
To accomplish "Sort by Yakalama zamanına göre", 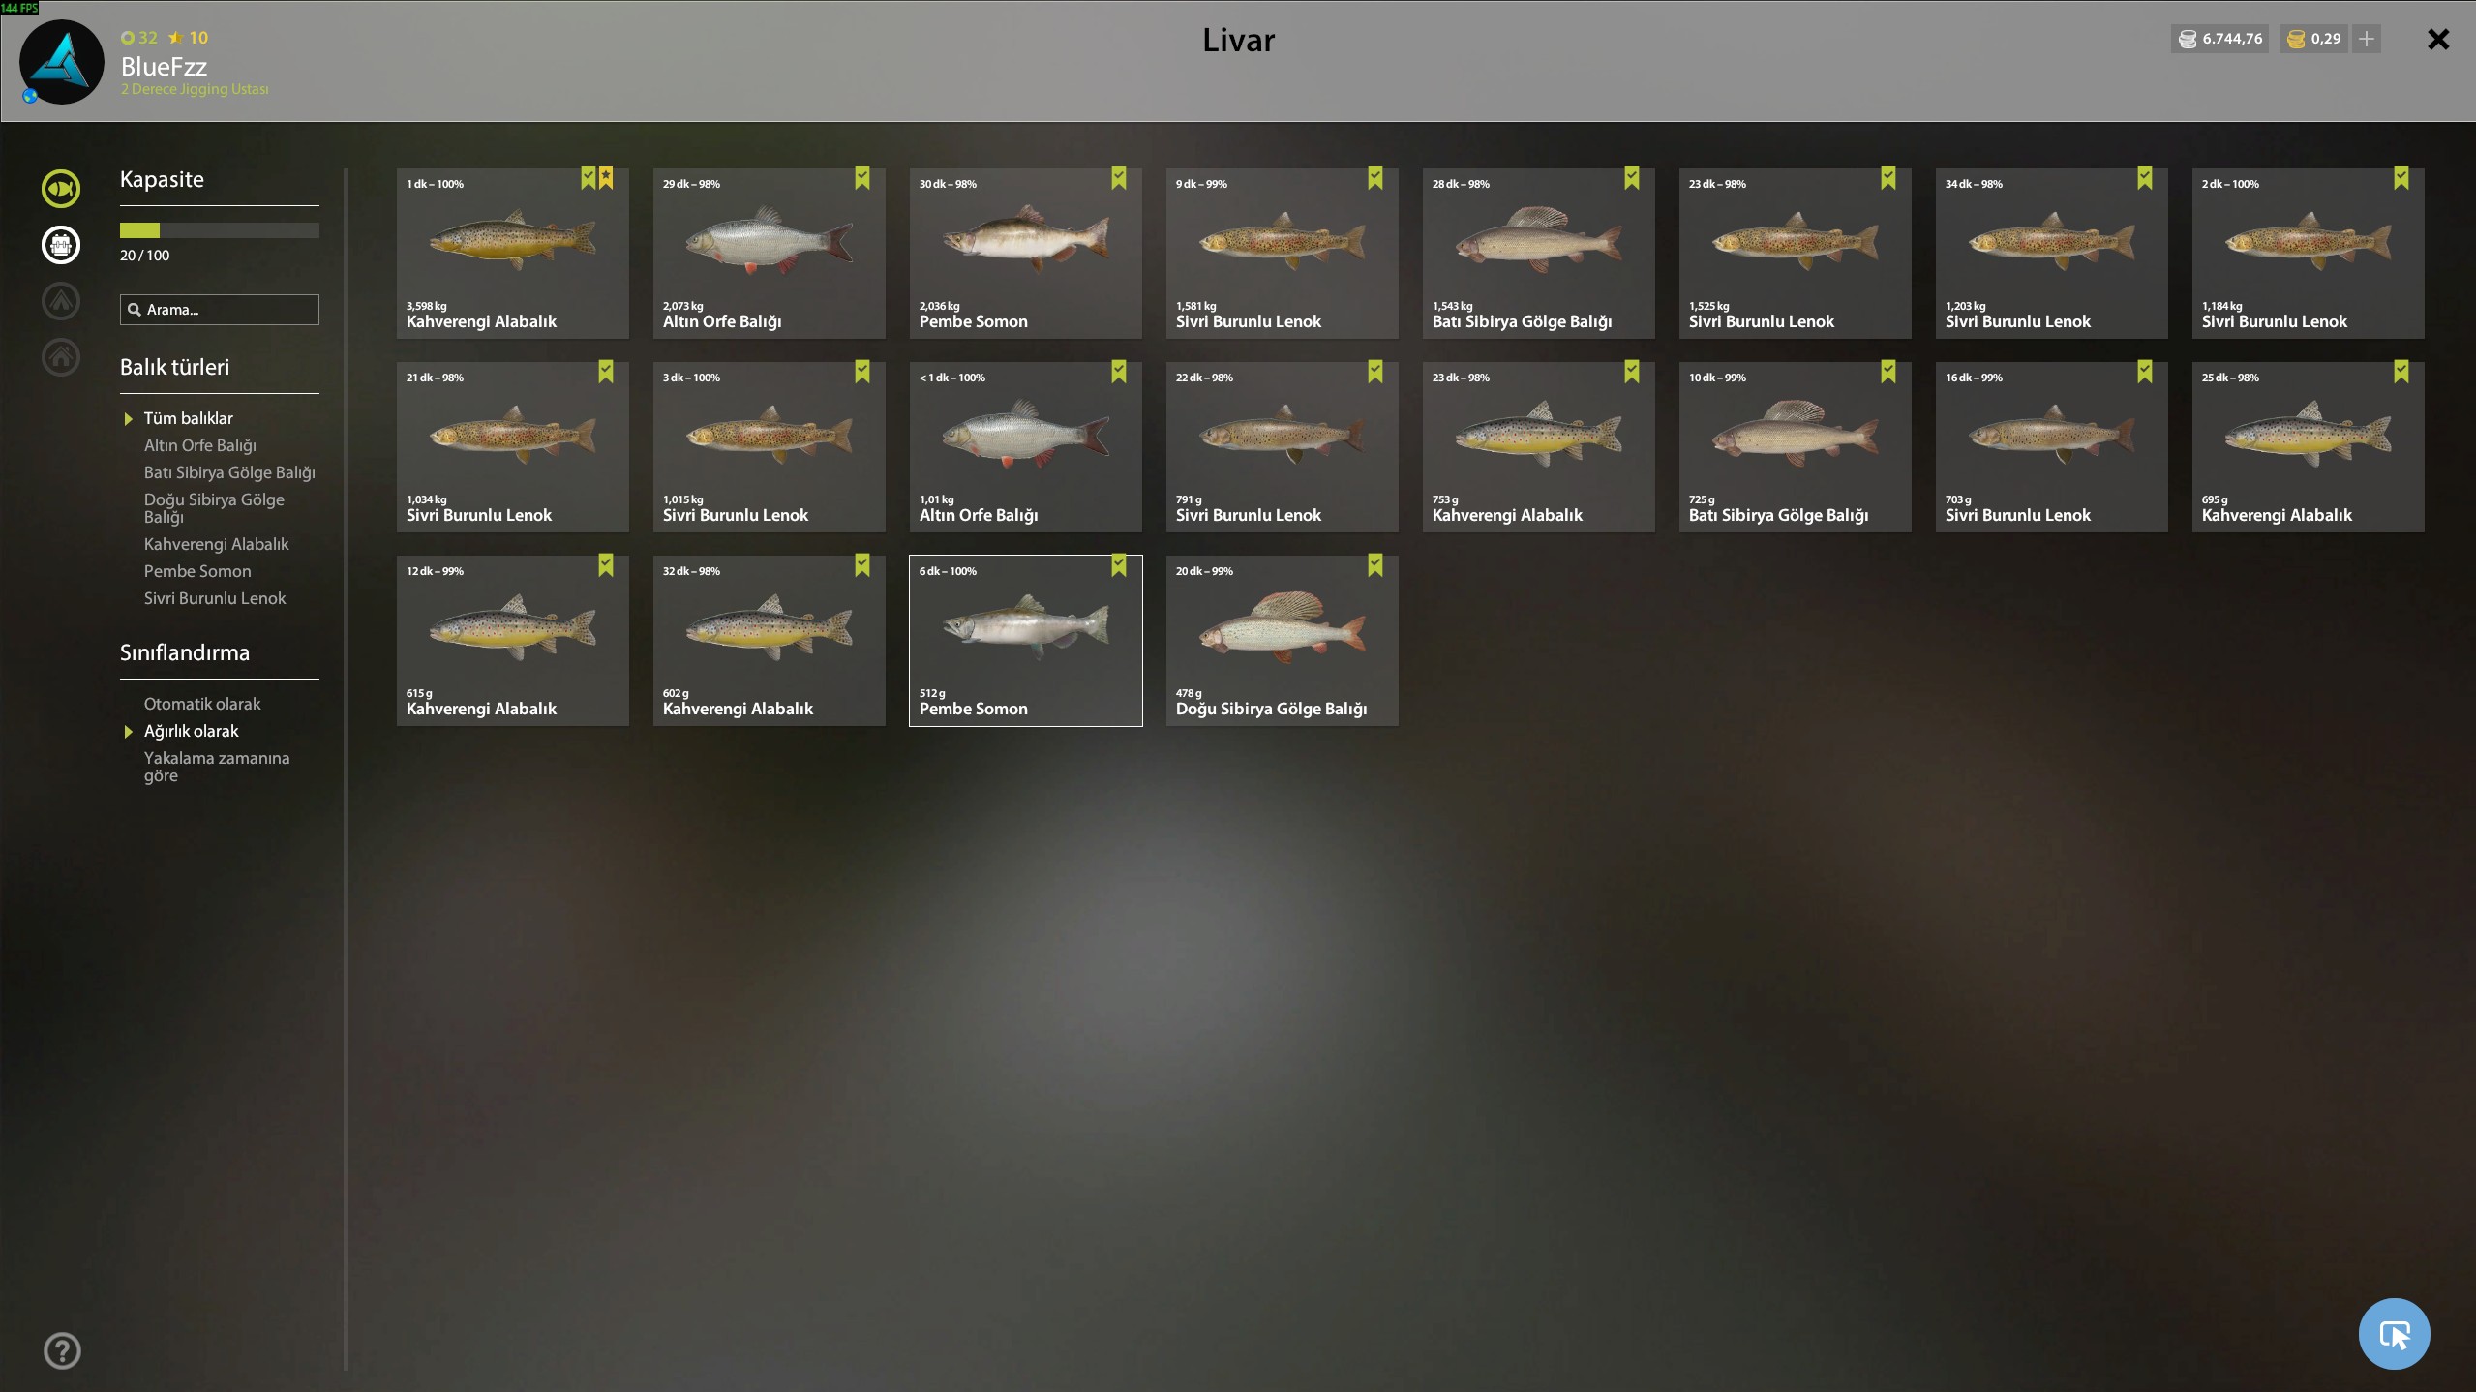I will click(217, 767).
